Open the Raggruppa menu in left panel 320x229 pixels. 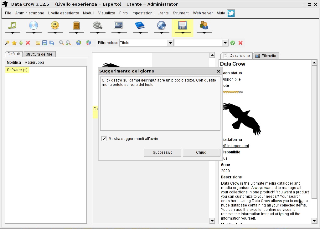(34, 62)
